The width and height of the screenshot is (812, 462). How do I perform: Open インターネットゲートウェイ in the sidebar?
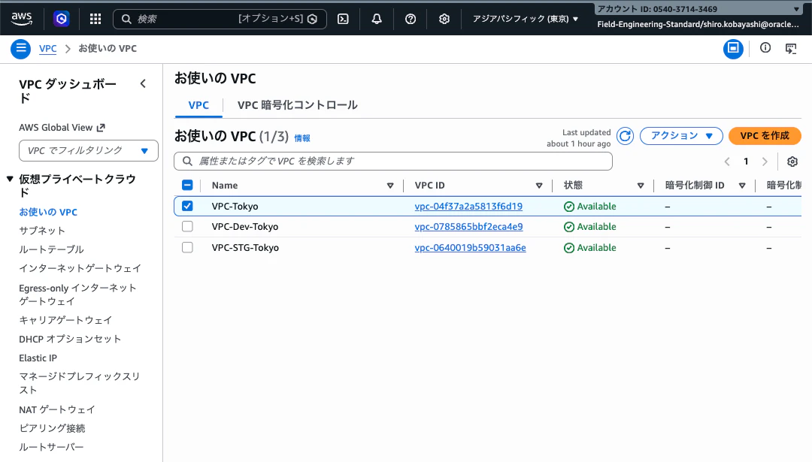(80, 268)
